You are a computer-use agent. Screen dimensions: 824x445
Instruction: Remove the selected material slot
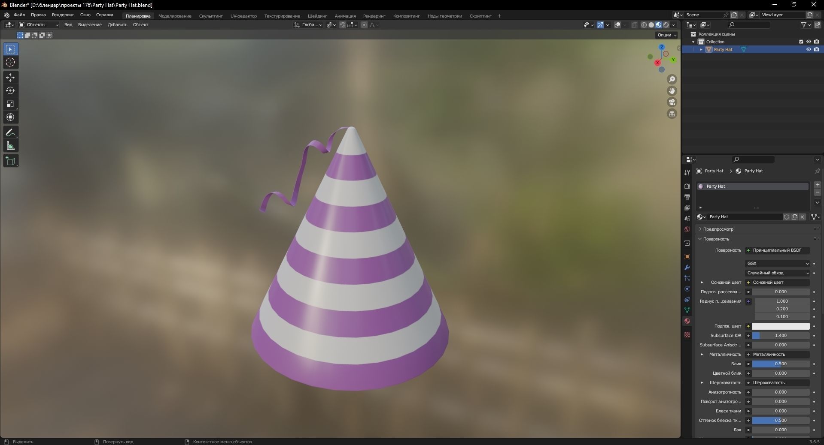818,192
